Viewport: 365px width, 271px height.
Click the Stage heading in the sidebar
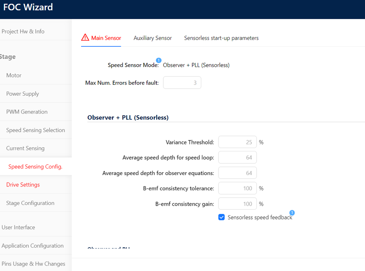click(8, 57)
